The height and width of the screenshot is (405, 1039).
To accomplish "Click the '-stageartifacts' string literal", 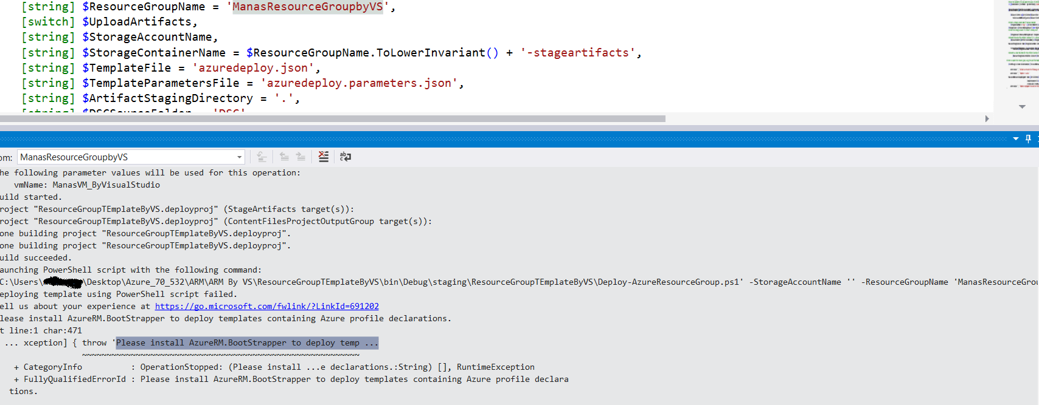I will click(578, 53).
